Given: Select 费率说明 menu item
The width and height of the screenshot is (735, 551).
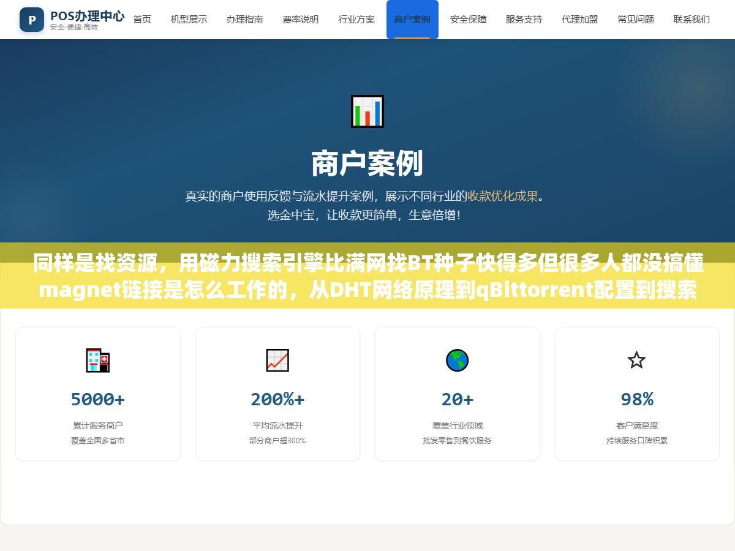Looking at the screenshot, I should point(301,20).
